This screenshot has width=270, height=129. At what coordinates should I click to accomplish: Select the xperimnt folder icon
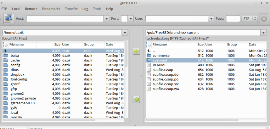point(149,61)
